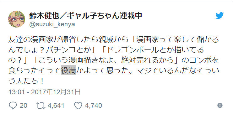Viewport: 233px width, 114px height.
Task: Click the highlighted word 役満
Action: [x=68, y=70]
